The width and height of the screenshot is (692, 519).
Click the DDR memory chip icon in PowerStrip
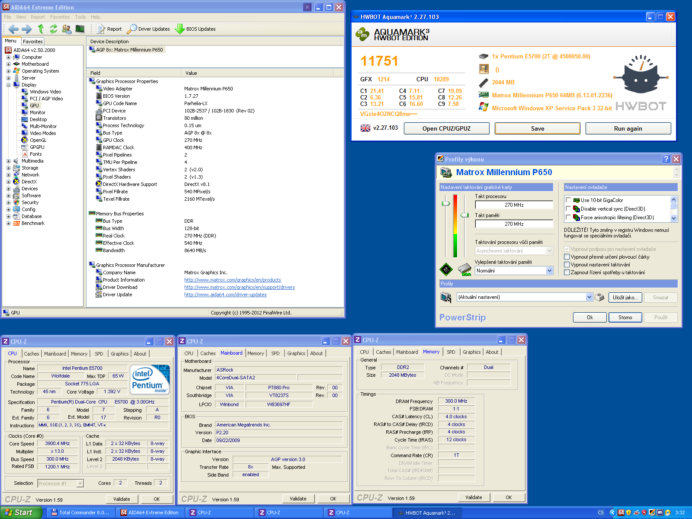pyautogui.click(x=465, y=269)
